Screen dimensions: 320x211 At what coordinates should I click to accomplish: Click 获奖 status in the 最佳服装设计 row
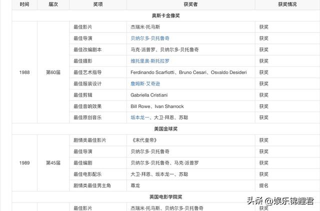click(x=263, y=83)
